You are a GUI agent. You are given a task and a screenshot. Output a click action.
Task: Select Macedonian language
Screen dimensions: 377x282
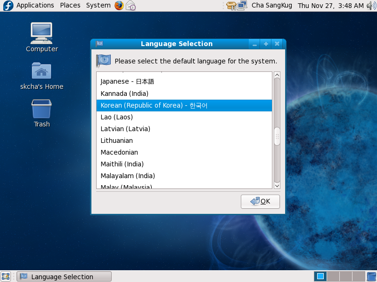184,152
